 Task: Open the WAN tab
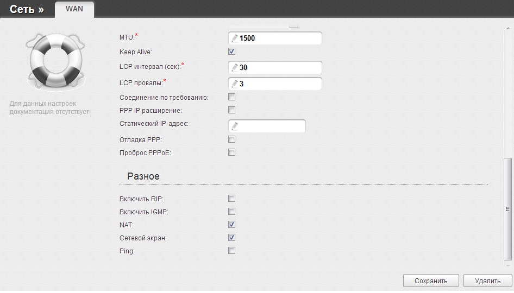tap(74, 9)
